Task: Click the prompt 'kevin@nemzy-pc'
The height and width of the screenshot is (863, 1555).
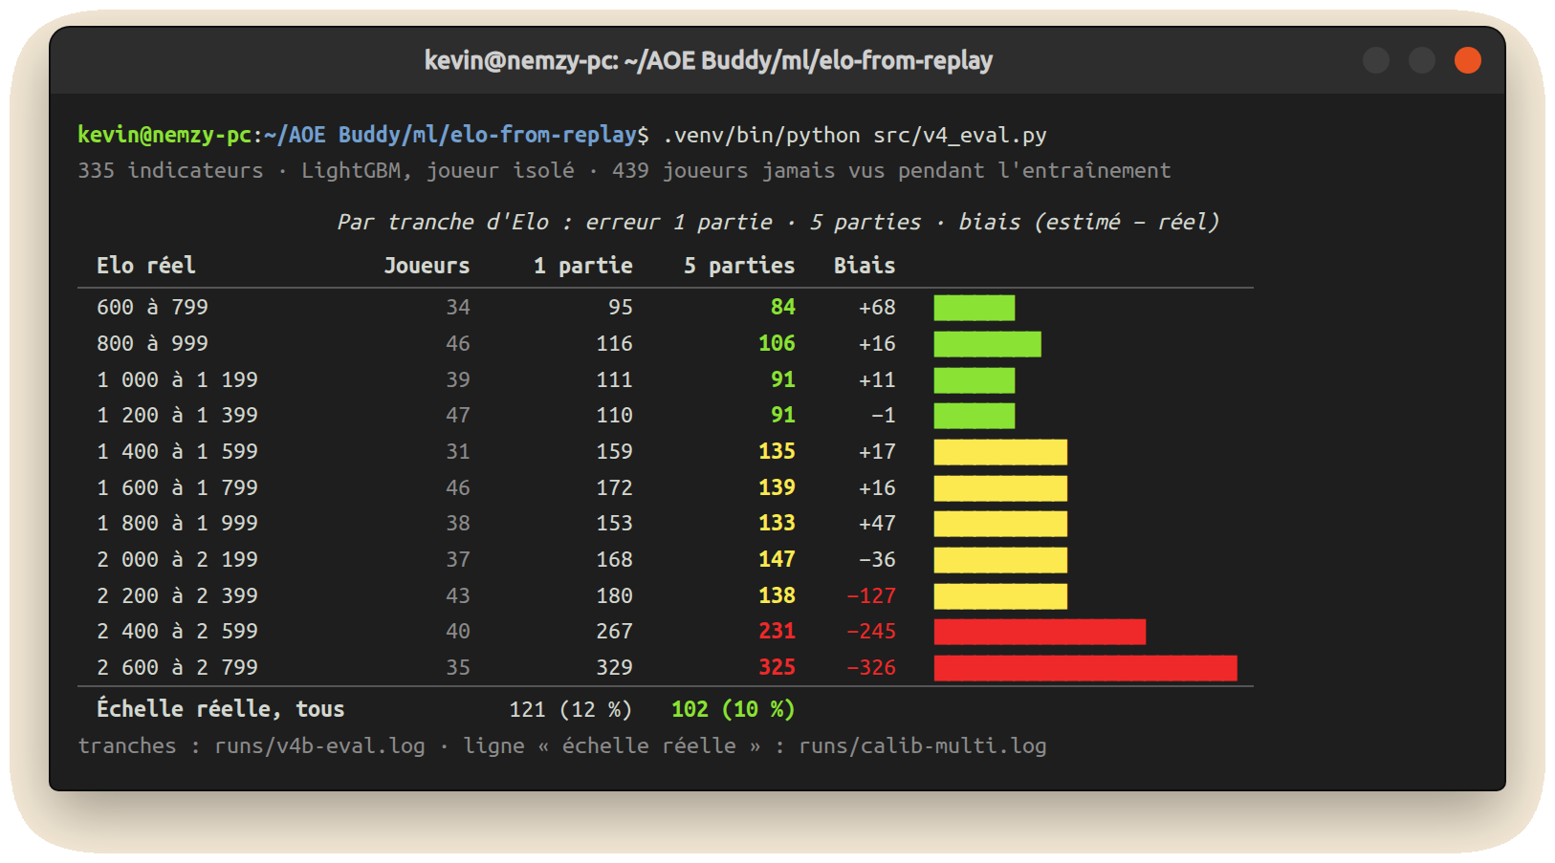Action: pyautogui.click(x=164, y=135)
